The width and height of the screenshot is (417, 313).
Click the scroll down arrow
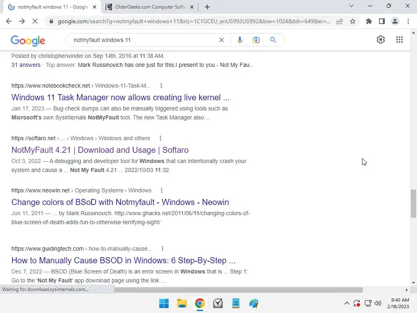pyautogui.click(x=413, y=283)
